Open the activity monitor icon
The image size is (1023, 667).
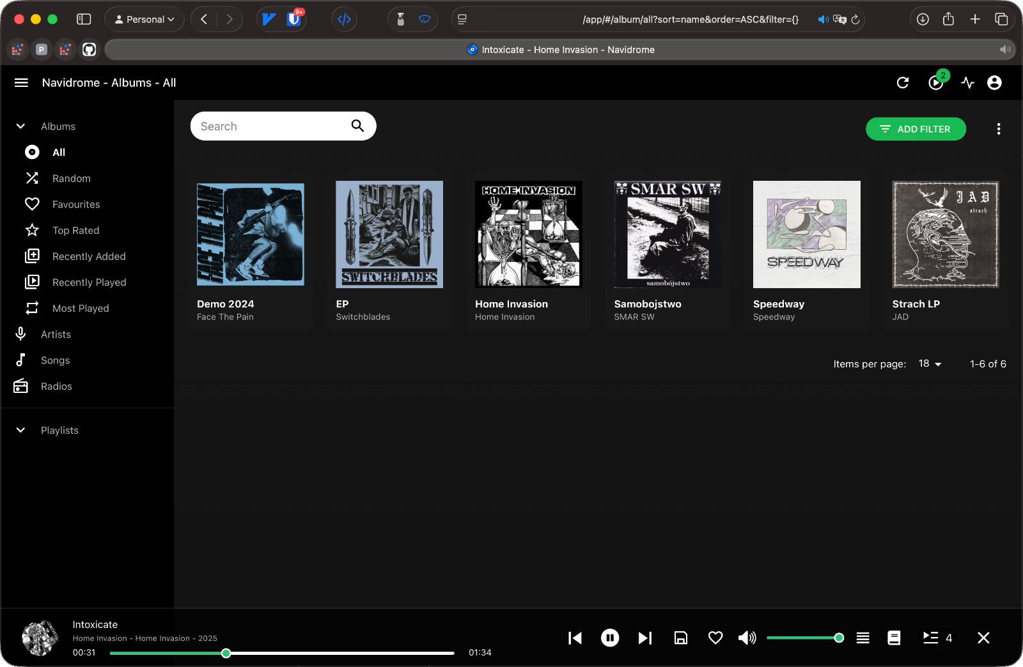point(967,82)
